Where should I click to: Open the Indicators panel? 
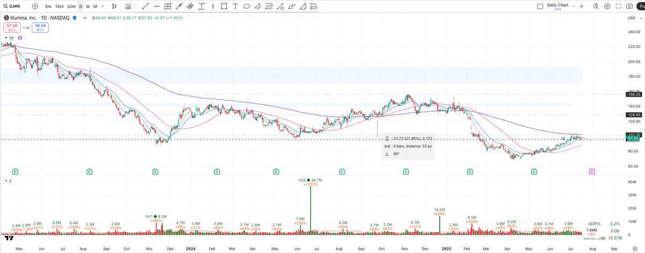(x=128, y=6)
